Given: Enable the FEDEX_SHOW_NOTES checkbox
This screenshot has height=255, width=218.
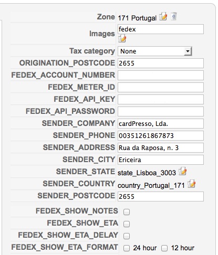Looking at the screenshot, I should point(127,212).
